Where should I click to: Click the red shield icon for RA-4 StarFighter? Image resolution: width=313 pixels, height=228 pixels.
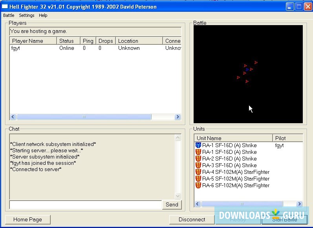tap(198, 172)
